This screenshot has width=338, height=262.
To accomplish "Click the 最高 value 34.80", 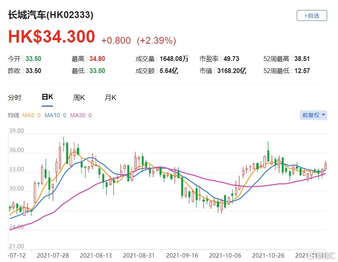I will (97, 59).
